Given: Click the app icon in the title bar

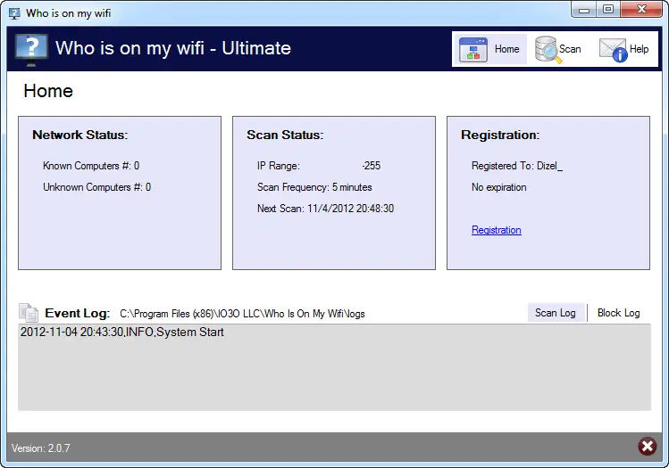Looking at the screenshot, I should point(14,13).
